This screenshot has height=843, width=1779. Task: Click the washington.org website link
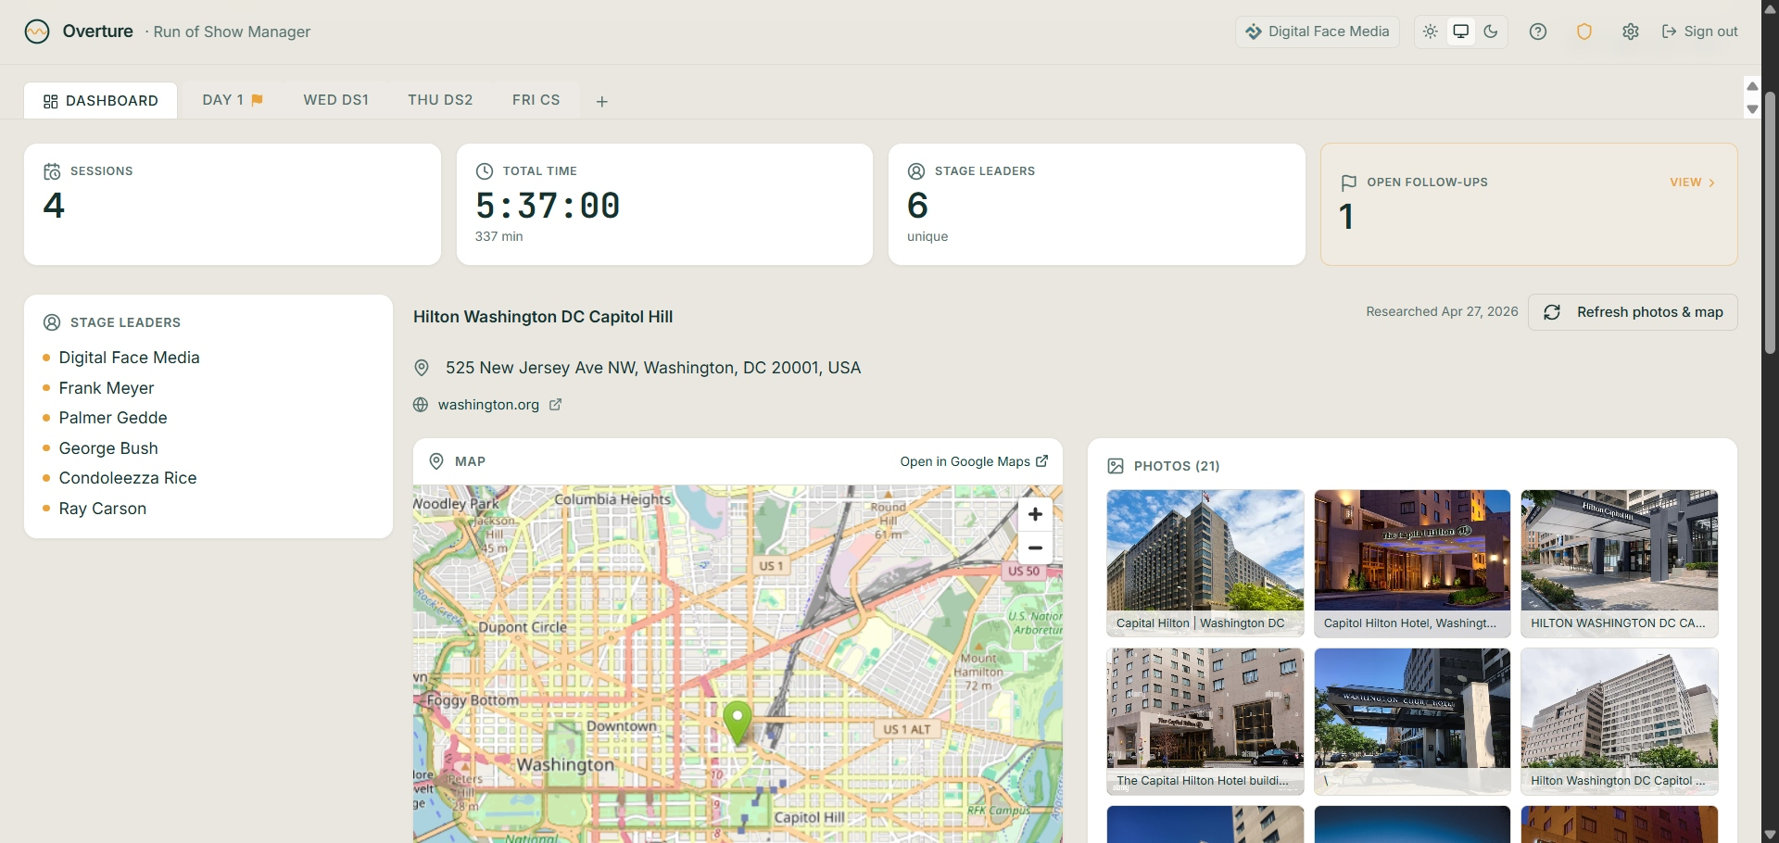click(488, 405)
